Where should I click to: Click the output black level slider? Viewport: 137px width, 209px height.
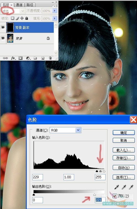pyautogui.click(x=34, y=195)
